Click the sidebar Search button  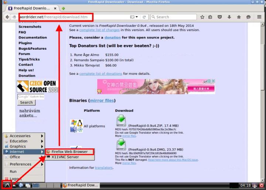[x=26, y=102]
